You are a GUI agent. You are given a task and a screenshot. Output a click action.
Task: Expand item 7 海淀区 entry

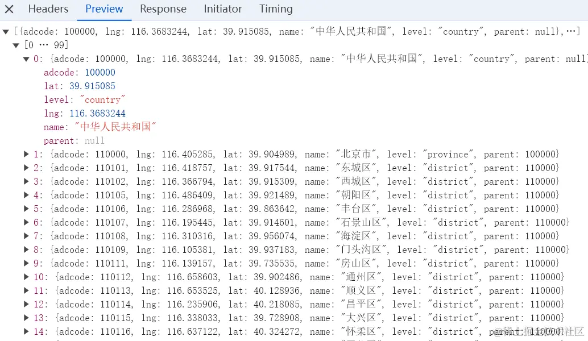(x=26, y=236)
